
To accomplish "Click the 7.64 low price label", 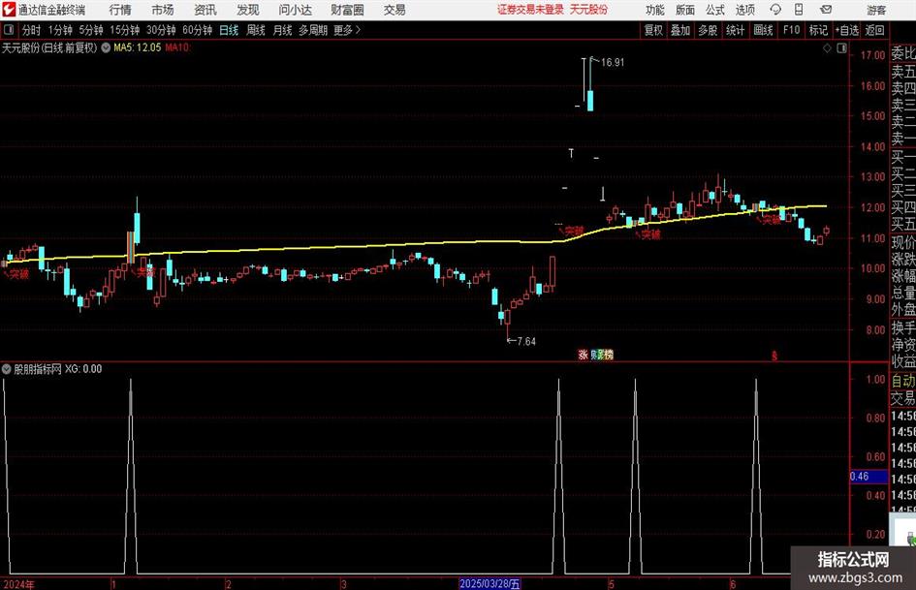I will 526,341.
